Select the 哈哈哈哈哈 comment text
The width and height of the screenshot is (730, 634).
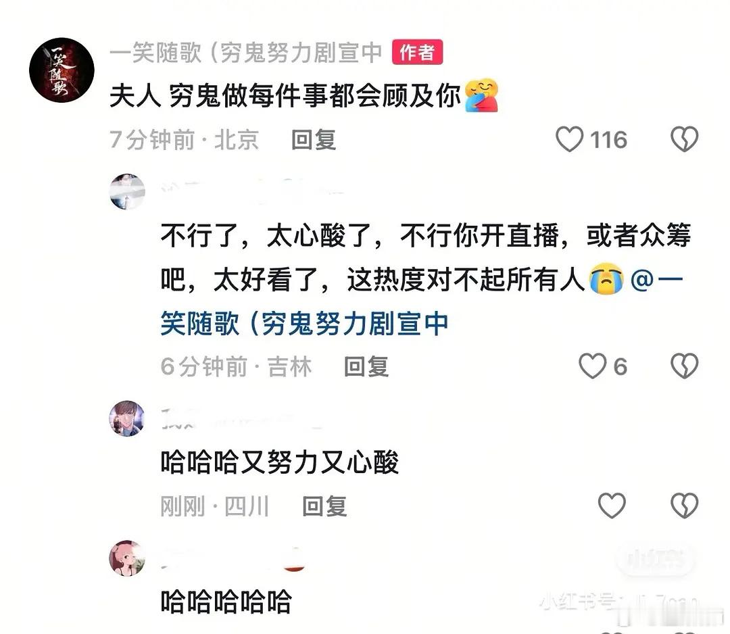point(226,602)
